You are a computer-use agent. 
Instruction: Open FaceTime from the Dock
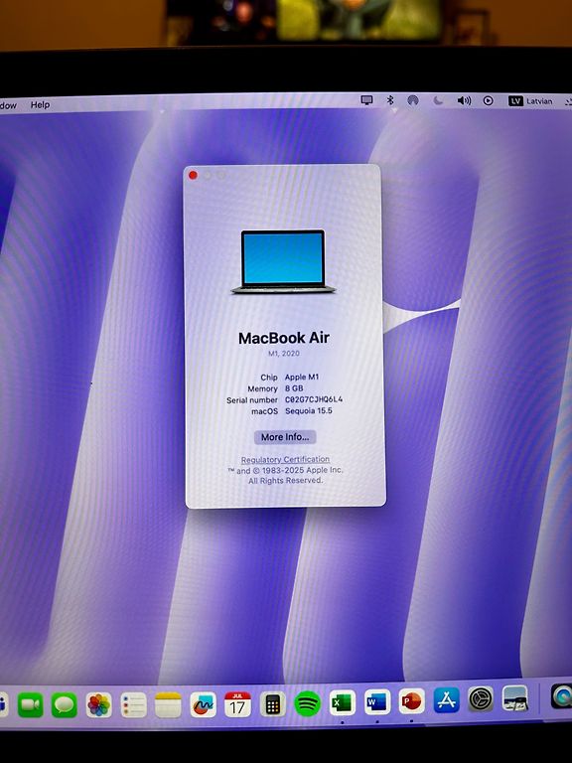pos(30,704)
